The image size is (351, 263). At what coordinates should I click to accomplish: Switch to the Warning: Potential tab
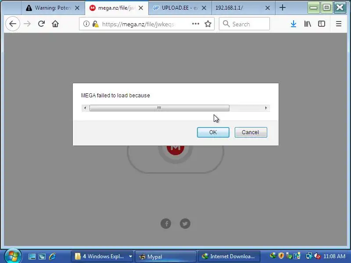pyautogui.click(x=53, y=8)
